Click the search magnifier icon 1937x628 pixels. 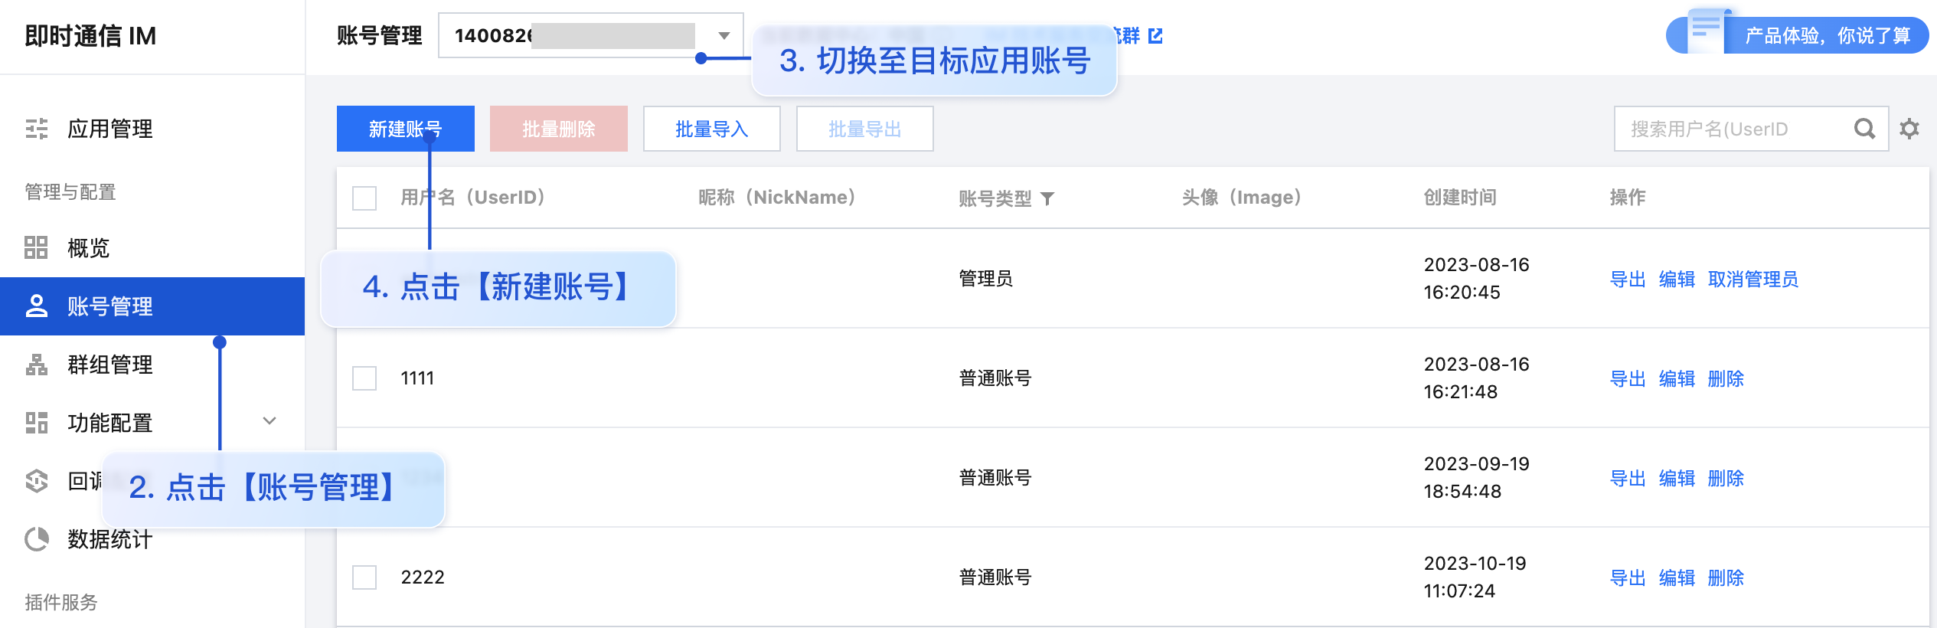(x=1866, y=129)
